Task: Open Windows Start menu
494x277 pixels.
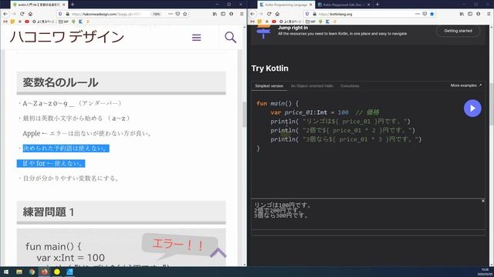Action: [x=6, y=272]
